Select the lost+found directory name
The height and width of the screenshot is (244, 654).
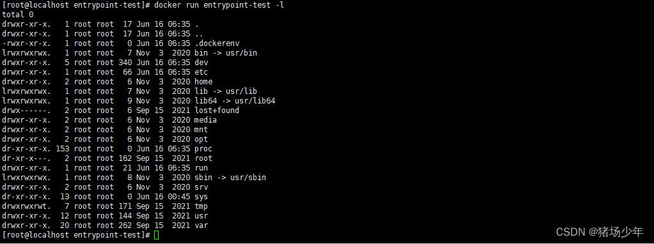click(217, 111)
